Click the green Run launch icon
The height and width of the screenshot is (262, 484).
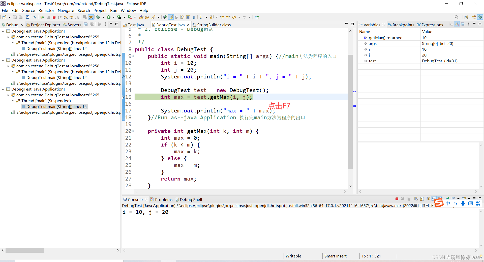109,17
